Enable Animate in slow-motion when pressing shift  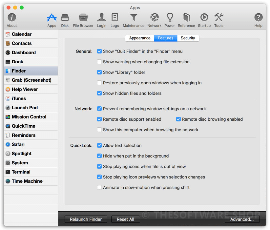(99, 187)
